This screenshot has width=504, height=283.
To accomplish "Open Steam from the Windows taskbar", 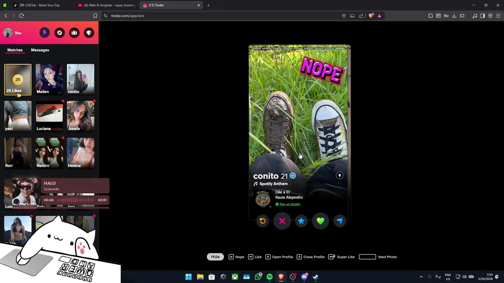I will tap(315, 277).
